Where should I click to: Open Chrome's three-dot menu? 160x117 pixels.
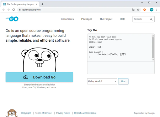pyautogui.click(x=157, y=10)
